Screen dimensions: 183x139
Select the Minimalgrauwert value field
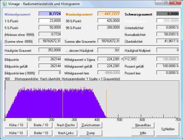pyautogui.click(x=50, y=14)
